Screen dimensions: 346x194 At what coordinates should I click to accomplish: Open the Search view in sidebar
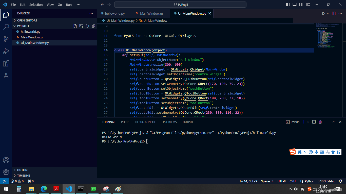click(6, 27)
